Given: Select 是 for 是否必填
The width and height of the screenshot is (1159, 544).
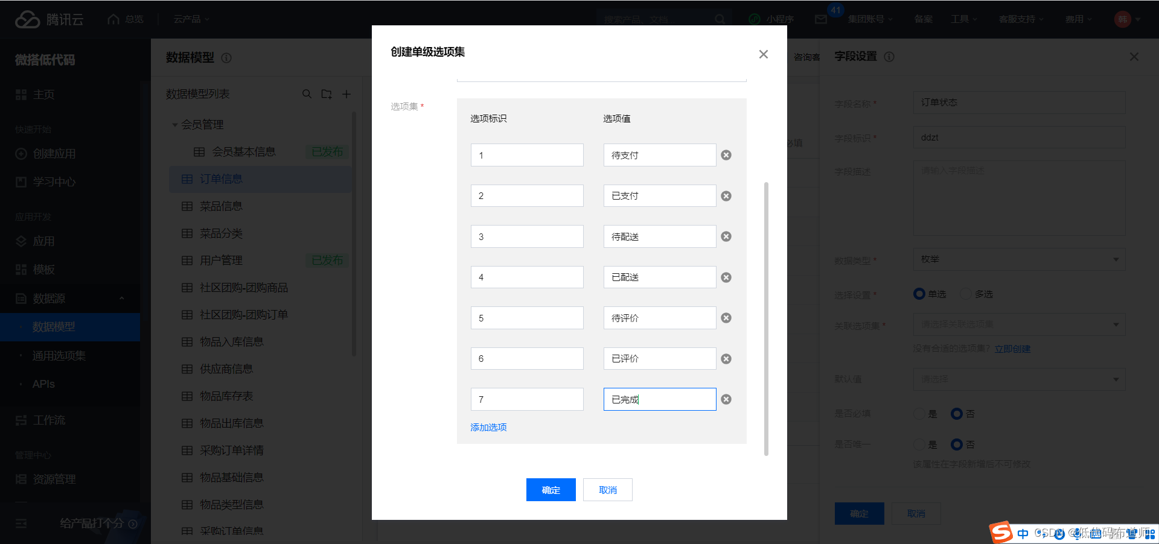Looking at the screenshot, I should pyautogui.click(x=919, y=414).
